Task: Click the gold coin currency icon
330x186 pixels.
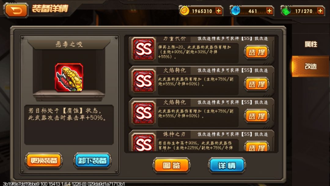Action: [184, 11]
